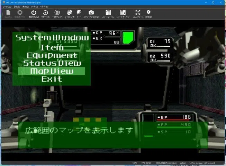Viewport: 226px width, 166px height.
Task: Click the frame time average status entry
Action: coord(202,163)
